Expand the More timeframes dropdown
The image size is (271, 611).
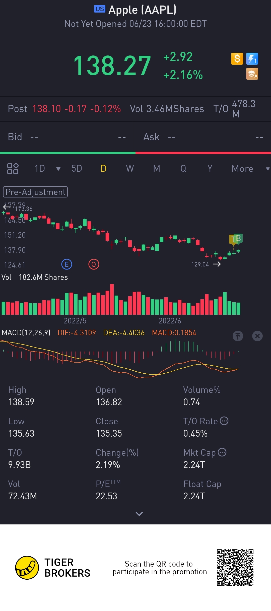pyautogui.click(x=268, y=169)
